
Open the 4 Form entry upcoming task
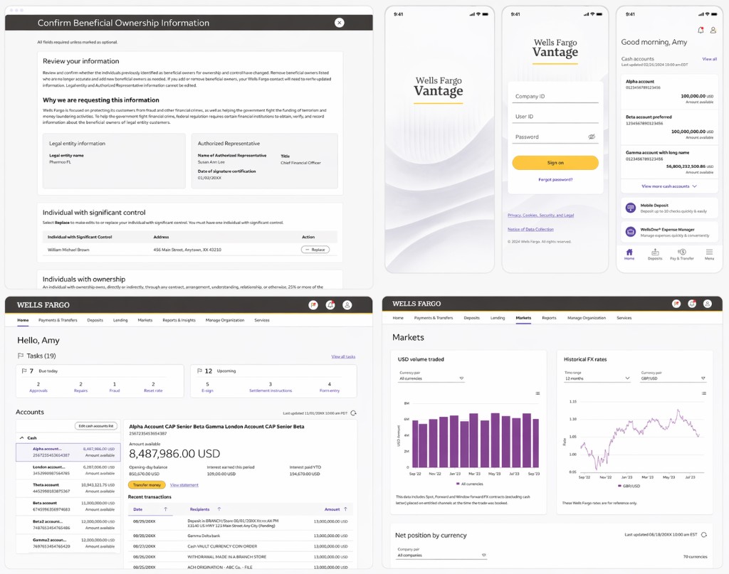coord(330,388)
